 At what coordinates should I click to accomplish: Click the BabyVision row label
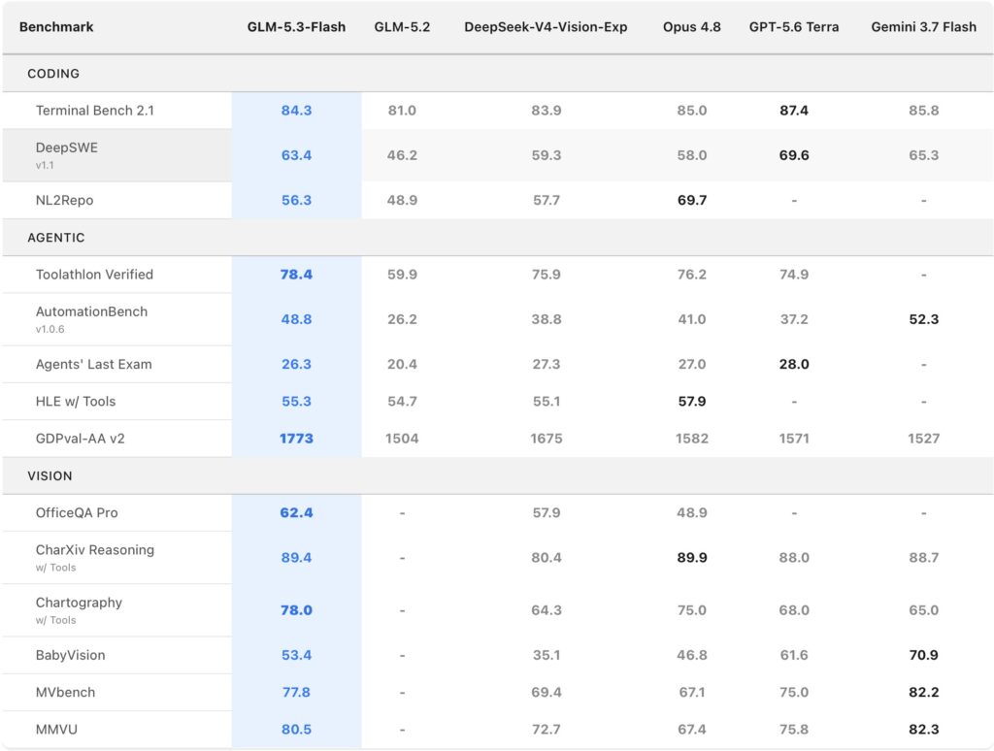(x=70, y=655)
